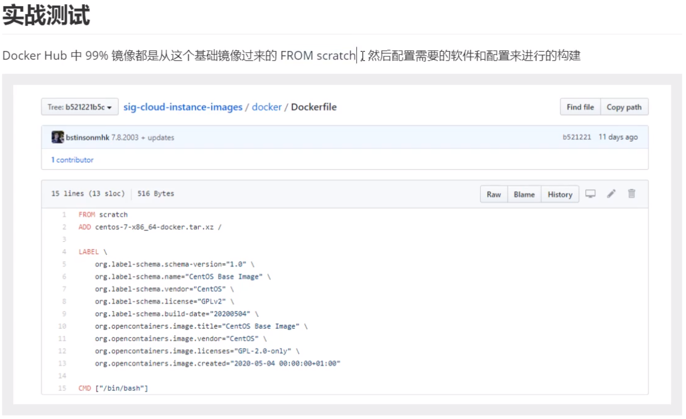Show the 1 contributor list
Screen dimensions: 686x419
[x=72, y=160]
